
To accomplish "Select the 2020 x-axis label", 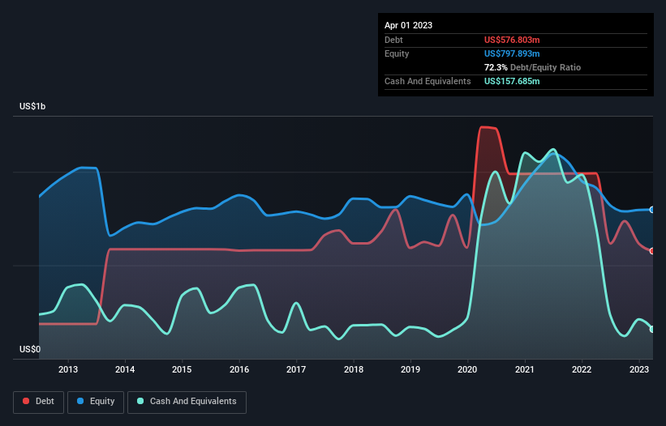I will tap(467, 369).
